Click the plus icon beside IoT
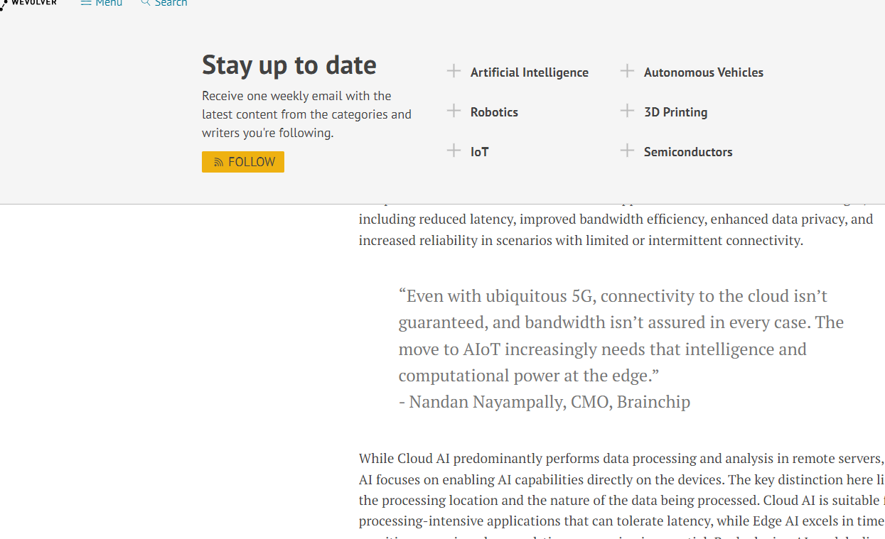The height and width of the screenshot is (539, 885). (454, 151)
